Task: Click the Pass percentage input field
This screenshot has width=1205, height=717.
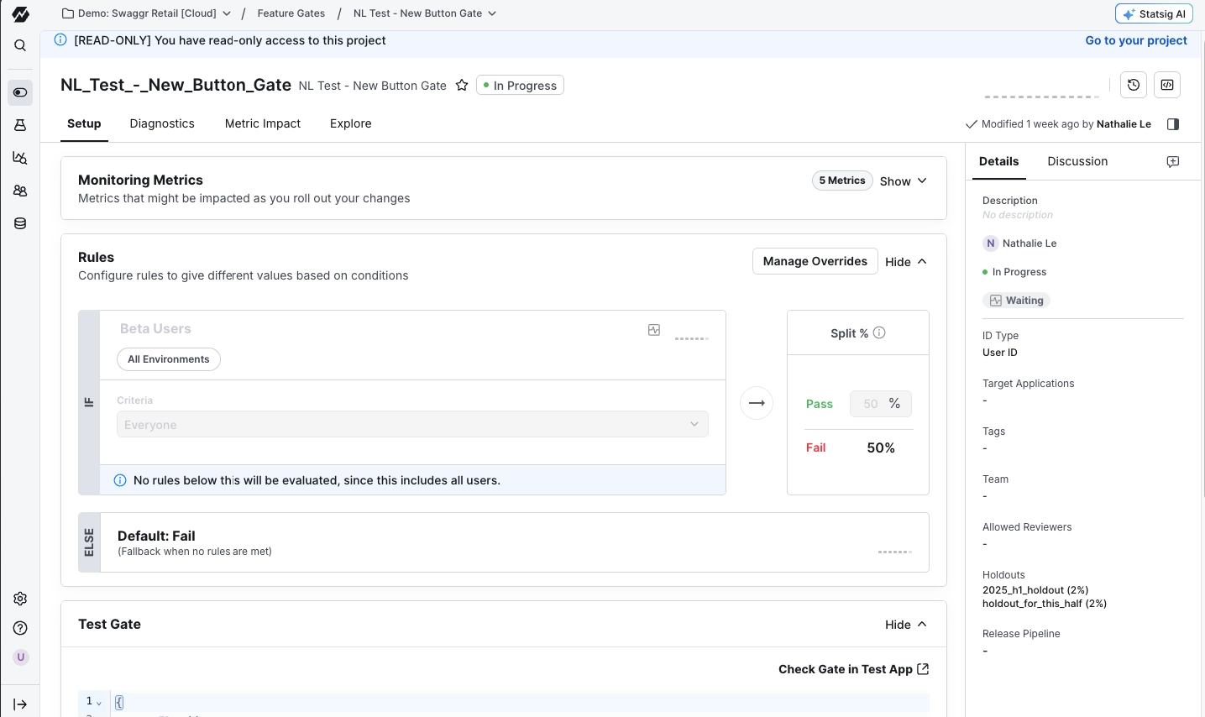Action: 880,404
